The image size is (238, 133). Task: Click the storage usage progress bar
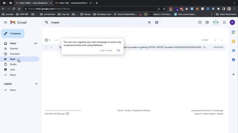63,110
